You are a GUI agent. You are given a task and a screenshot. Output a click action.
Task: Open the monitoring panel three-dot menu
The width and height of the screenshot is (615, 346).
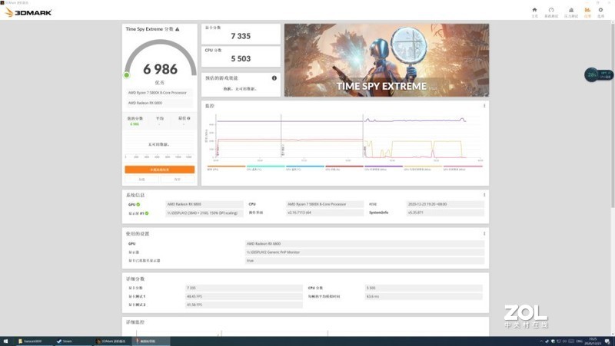pos(484,106)
